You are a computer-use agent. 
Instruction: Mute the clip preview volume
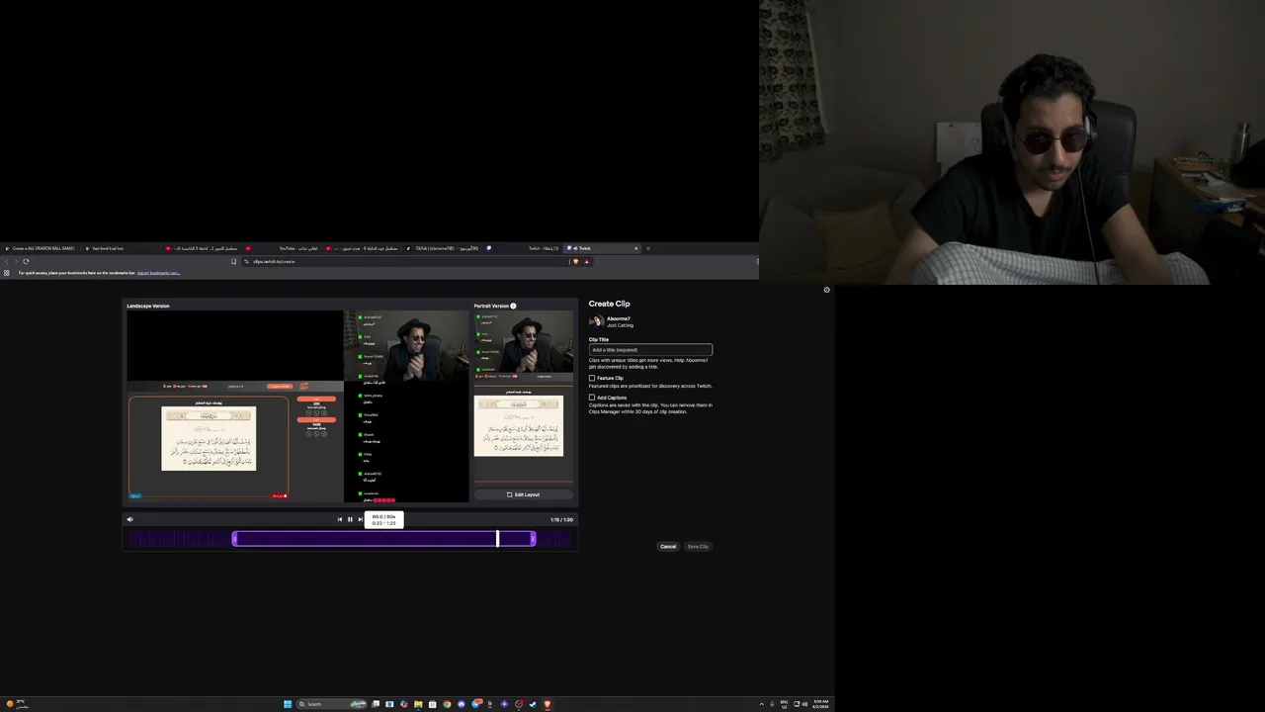pyautogui.click(x=129, y=519)
